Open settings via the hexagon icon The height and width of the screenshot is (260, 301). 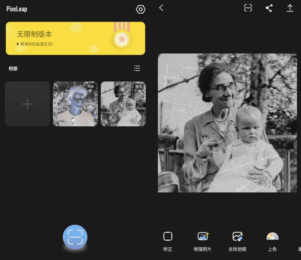(x=141, y=9)
